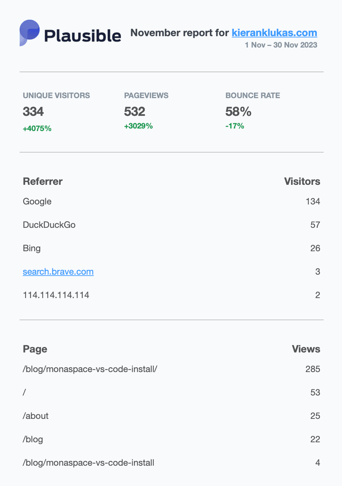Click the /about page entry

click(36, 416)
